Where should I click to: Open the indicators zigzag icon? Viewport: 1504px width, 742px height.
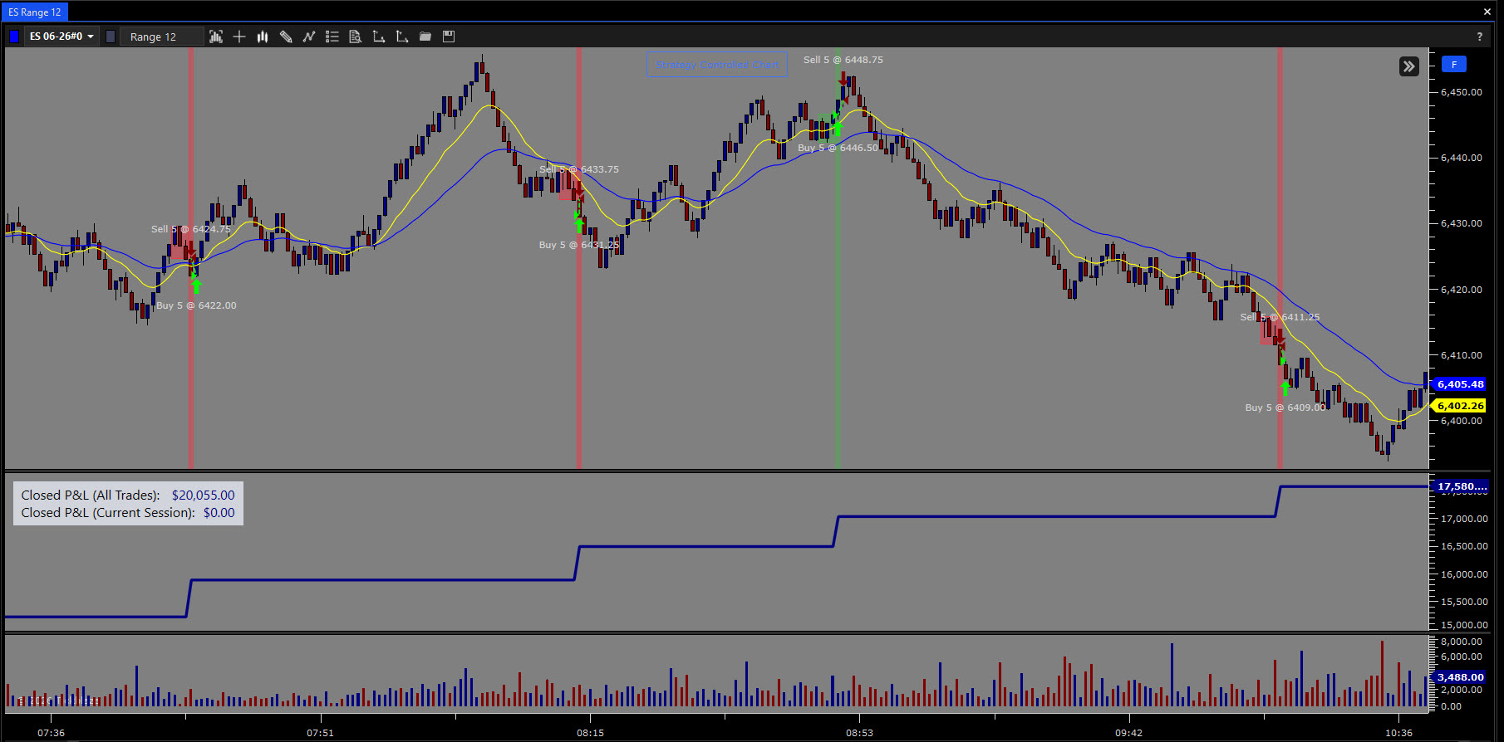click(x=309, y=37)
